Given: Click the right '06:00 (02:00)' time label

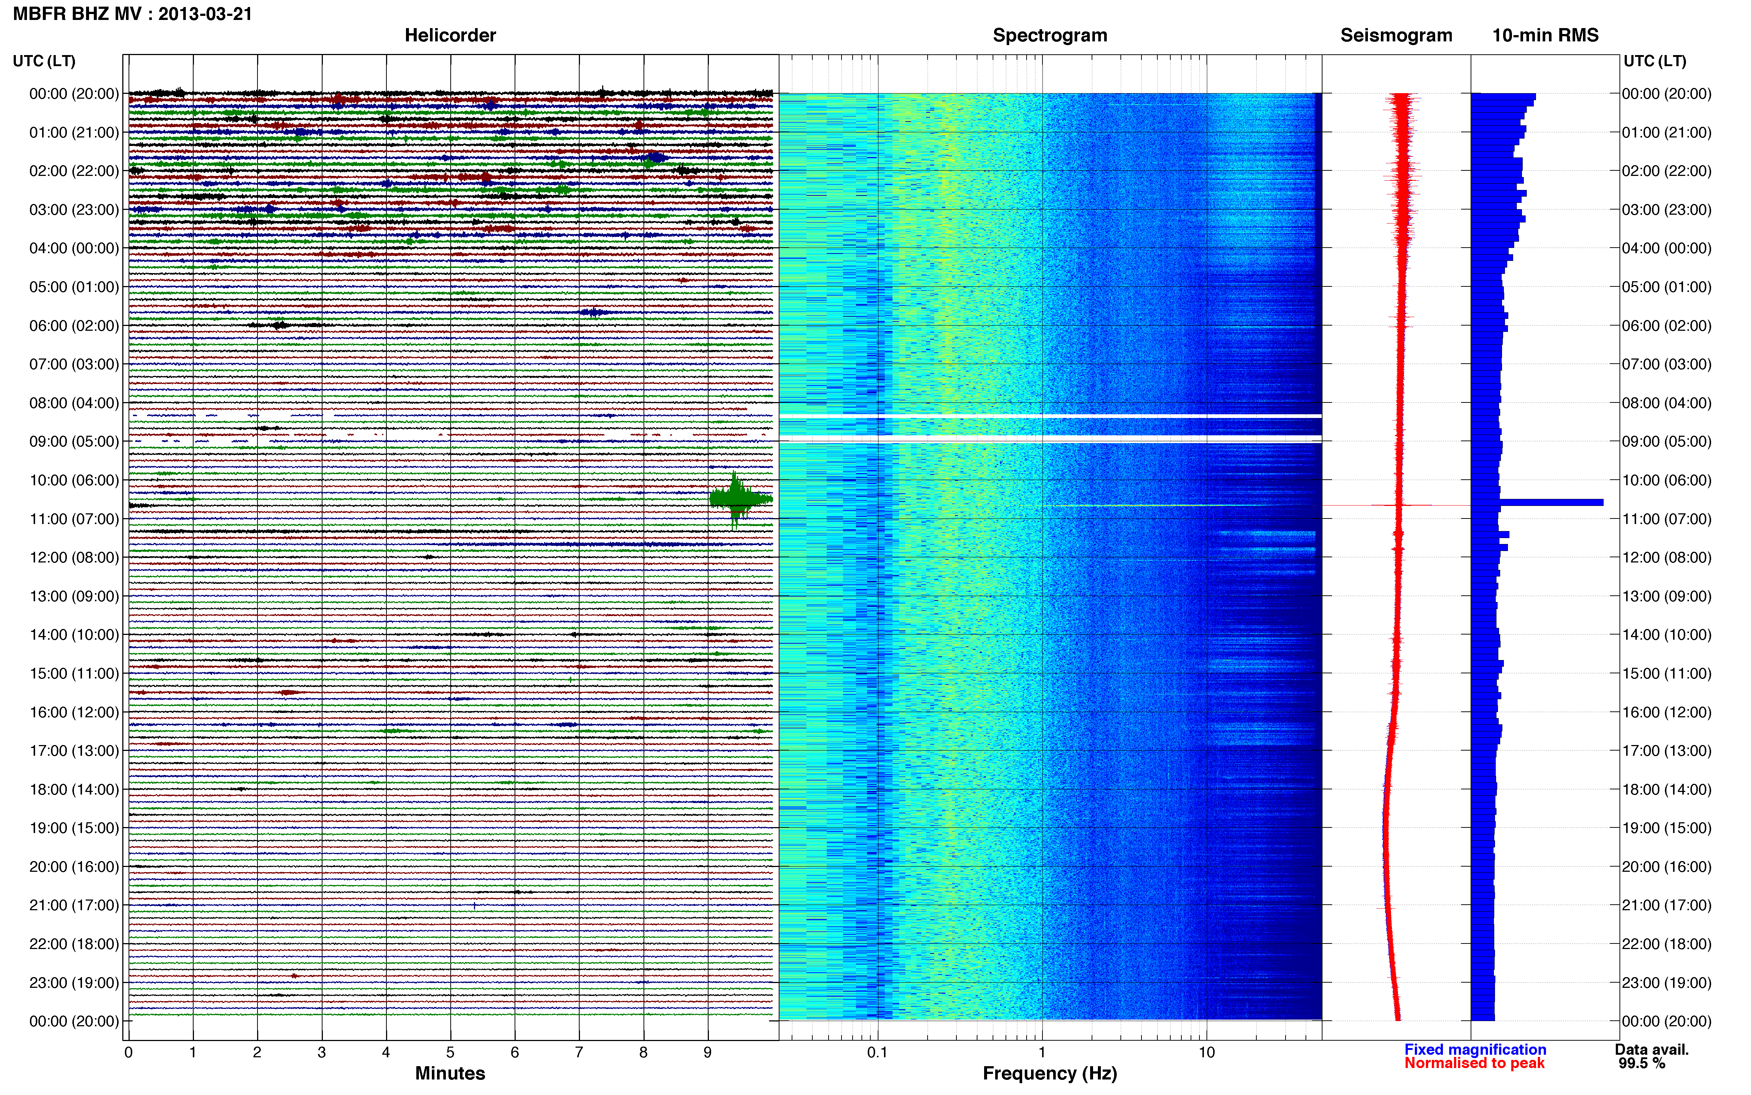Looking at the screenshot, I should [1666, 326].
